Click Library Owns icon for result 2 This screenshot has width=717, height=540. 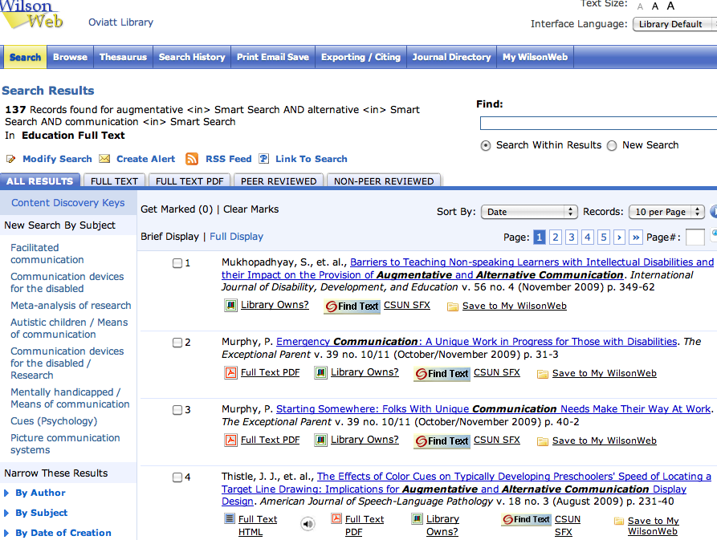pyautogui.click(x=321, y=373)
